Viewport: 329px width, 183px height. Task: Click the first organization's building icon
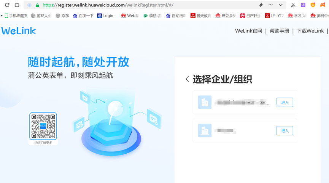click(x=205, y=102)
